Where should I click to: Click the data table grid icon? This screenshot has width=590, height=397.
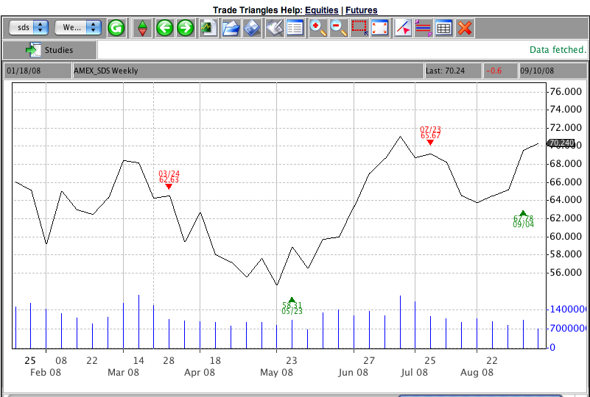tap(443, 28)
